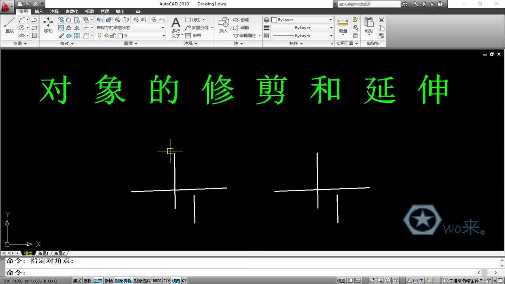This screenshot has height=284, width=505.
Task: Click the Table (表格) button
Action: (193, 35)
